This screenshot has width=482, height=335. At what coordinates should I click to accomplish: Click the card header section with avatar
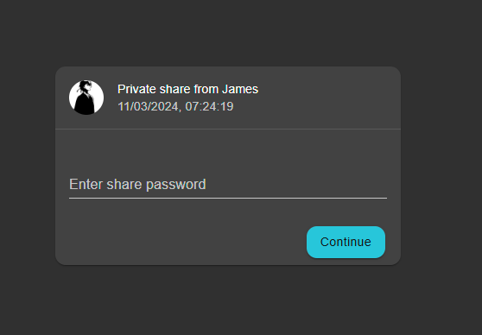click(x=228, y=98)
